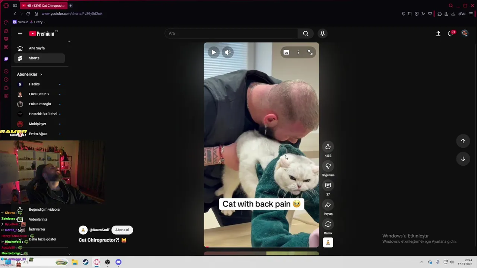Open Extensions cube icon in the sidebar
The width and height of the screenshot is (477, 268).
click(6, 88)
